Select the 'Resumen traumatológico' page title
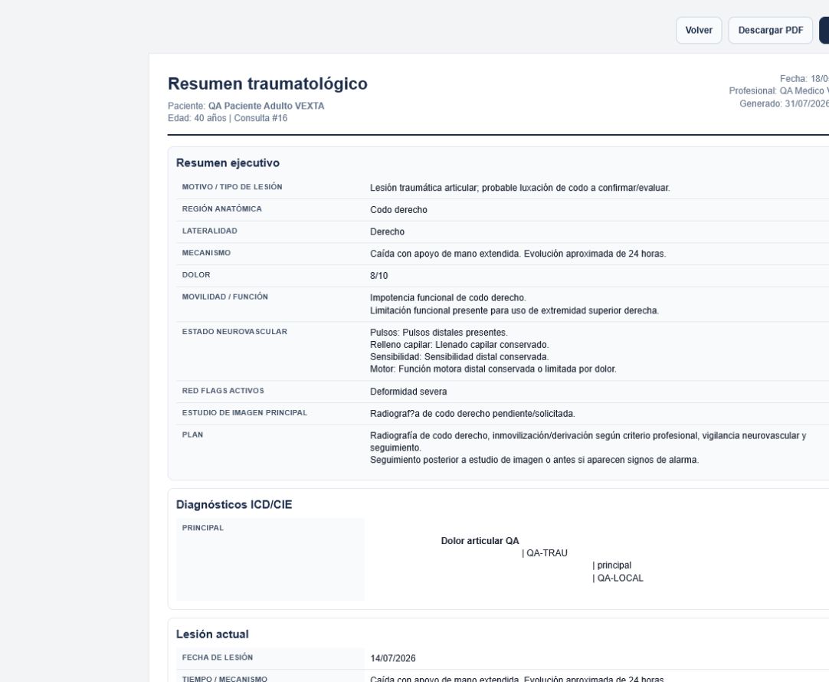This screenshot has height=682, width=829. (x=267, y=84)
